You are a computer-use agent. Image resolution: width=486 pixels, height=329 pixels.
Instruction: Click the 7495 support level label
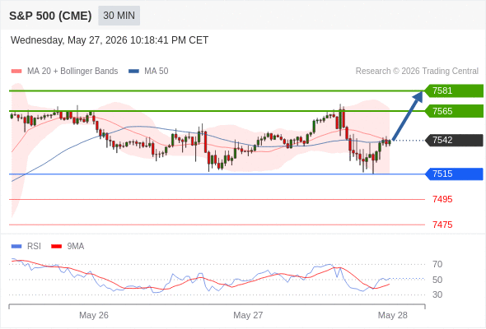pos(442,199)
